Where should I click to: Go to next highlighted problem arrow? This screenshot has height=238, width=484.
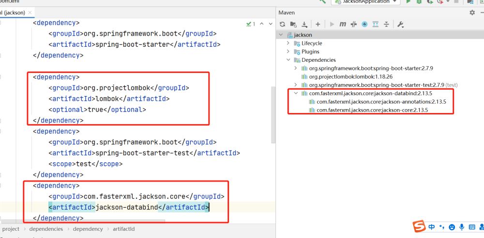271,24
